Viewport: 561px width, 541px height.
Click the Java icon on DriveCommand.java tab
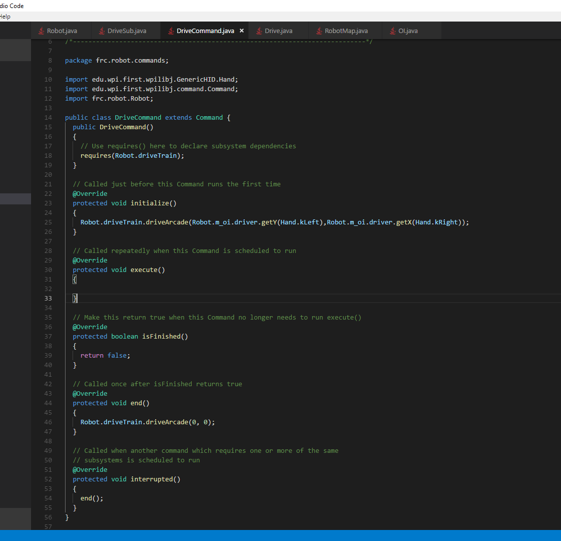pyautogui.click(x=171, y=31)
